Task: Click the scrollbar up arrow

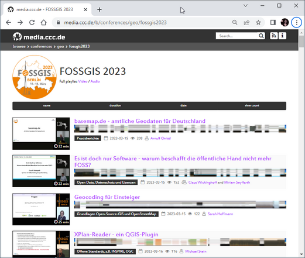Action: tap(301, 32)
